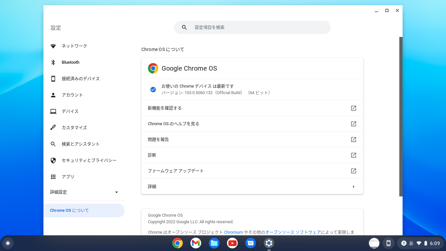Click the shield icon beside セキュリティとプライバシー
This screenshot has width=446, height=251.
pyautogui.click(x=53, y=160)
